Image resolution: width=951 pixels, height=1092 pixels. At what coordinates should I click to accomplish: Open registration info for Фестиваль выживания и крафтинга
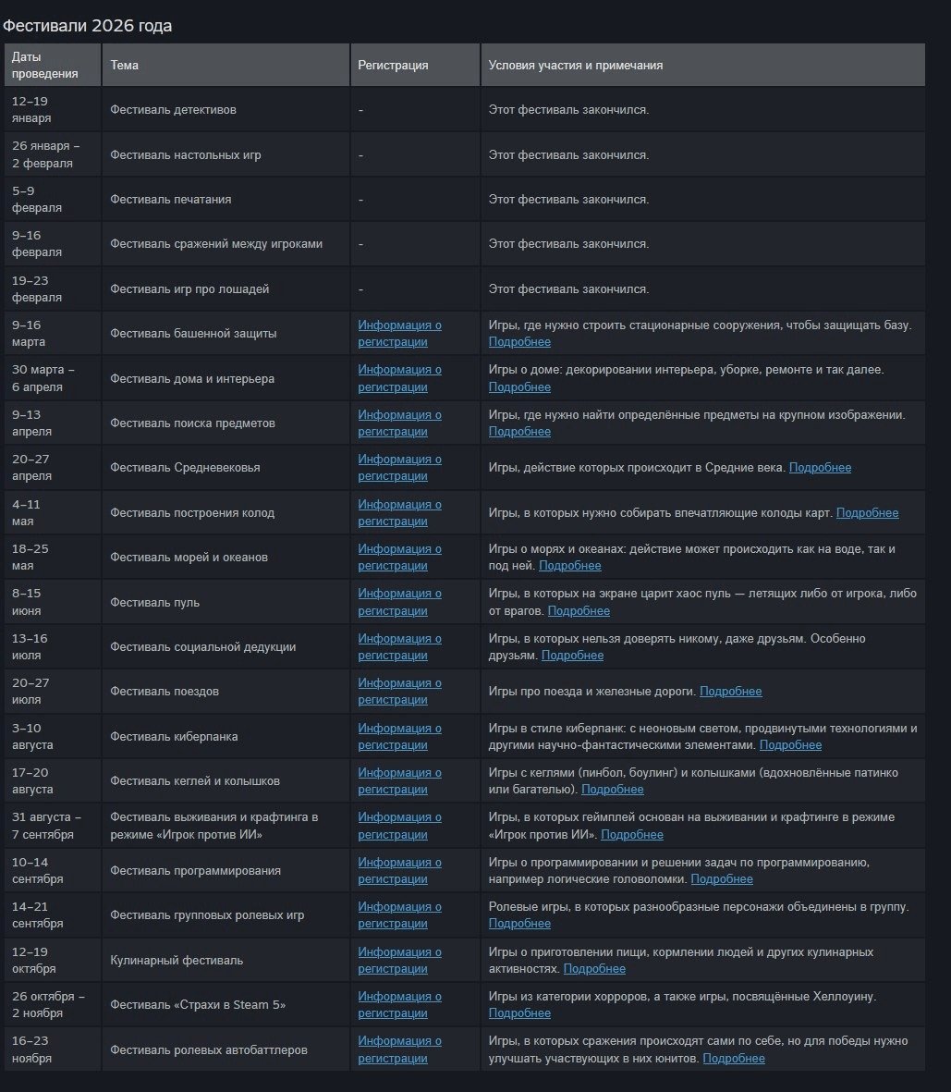399,826
